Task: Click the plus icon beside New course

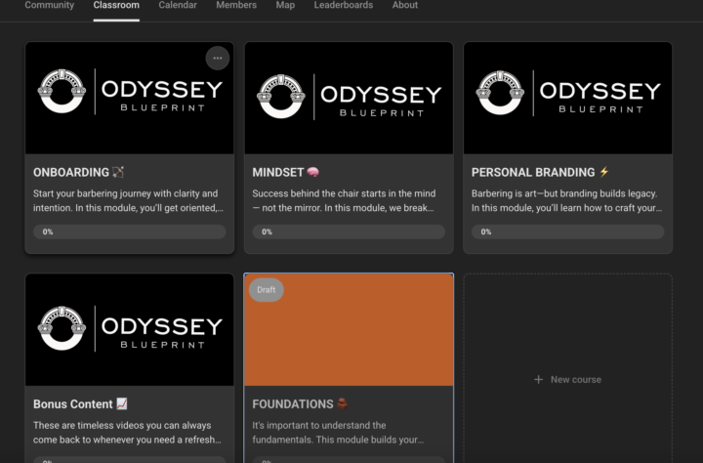Action: tap(538, 380)
